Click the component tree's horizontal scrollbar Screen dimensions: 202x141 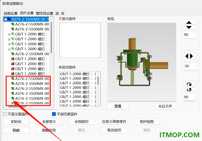[x=17, y=107]
